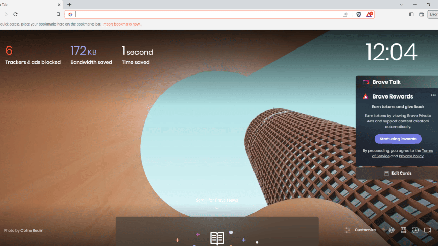Screen dimensions: 438x246
Task: Click Start using Rewards button
Action: 398,139
